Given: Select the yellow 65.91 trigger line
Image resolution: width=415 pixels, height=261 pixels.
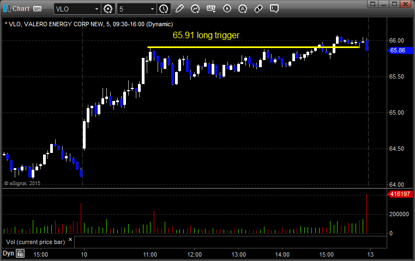Looking at the screenshot, I should (x=253, y=48).
